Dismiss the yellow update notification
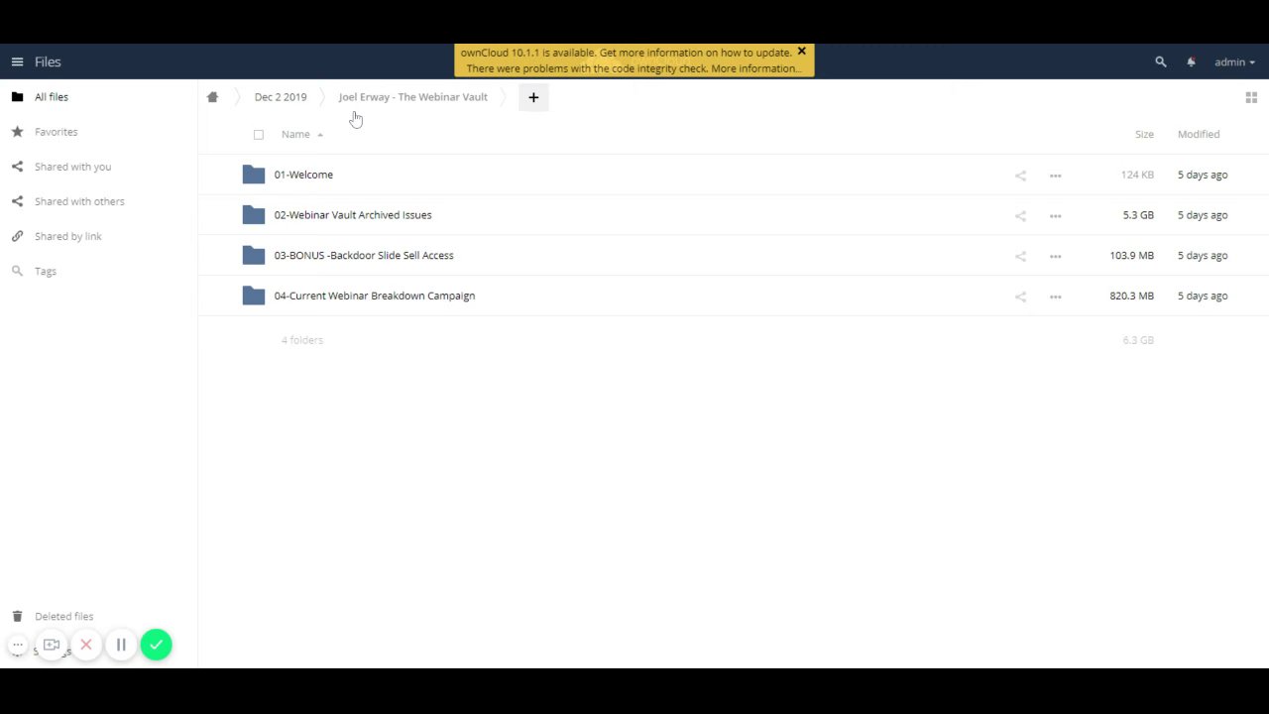This screenshot has height=714, width=1269. [x=802, y=52]
